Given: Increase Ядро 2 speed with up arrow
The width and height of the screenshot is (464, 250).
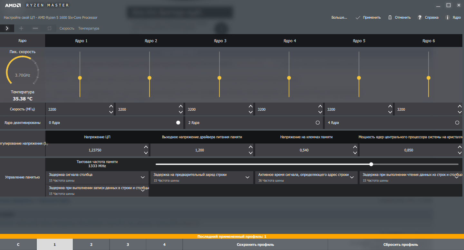Looking at the screenshot, I should [181, 106].
